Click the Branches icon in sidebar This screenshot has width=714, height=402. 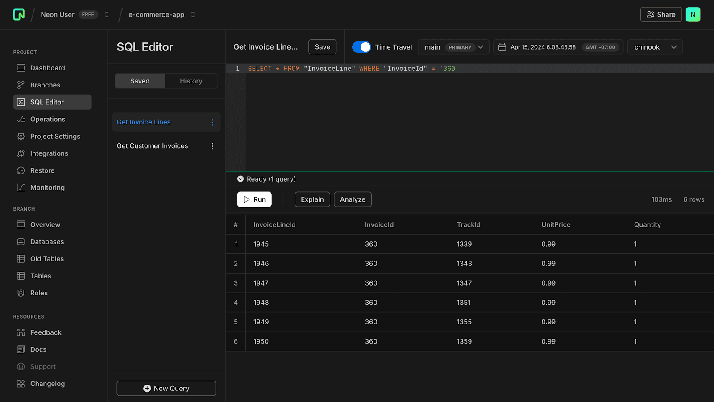[21, 85]
